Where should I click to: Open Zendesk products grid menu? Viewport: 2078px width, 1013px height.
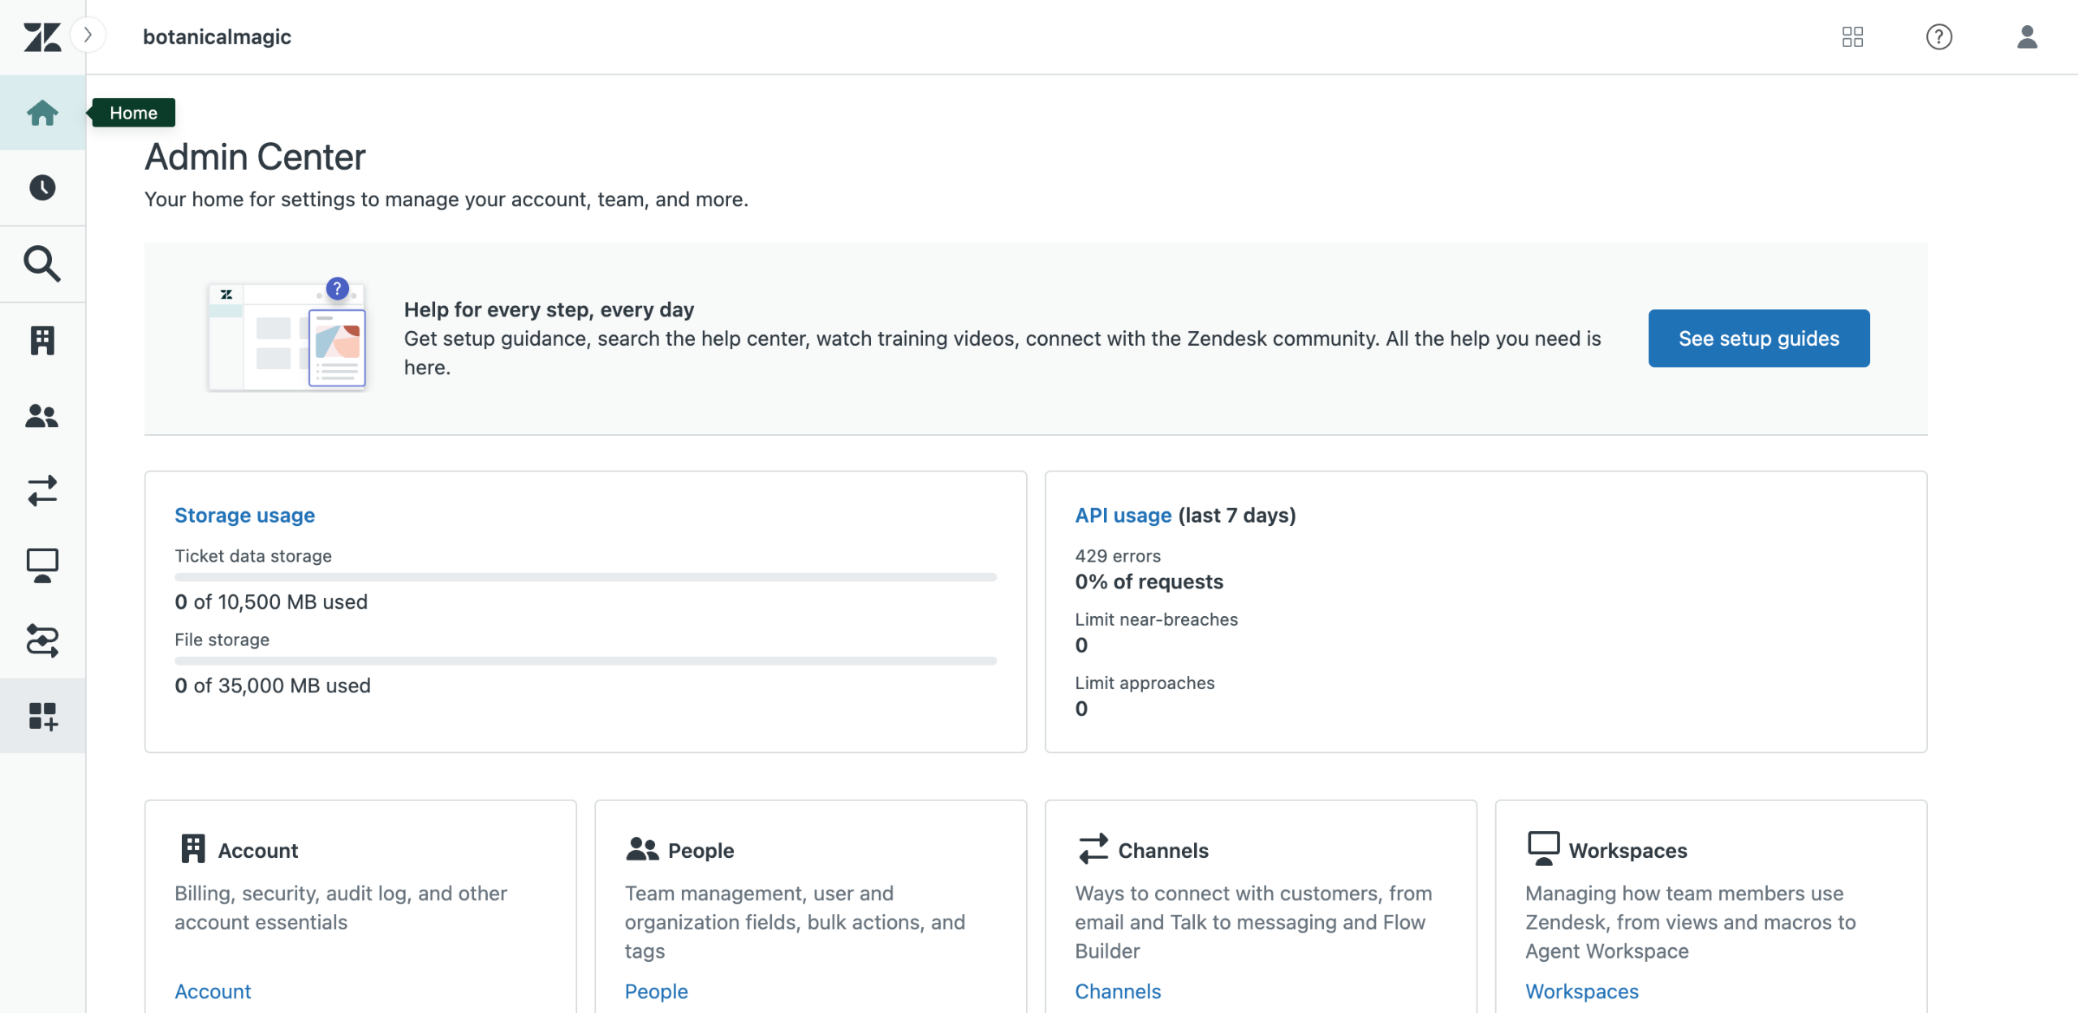(x=1852, y=37)
